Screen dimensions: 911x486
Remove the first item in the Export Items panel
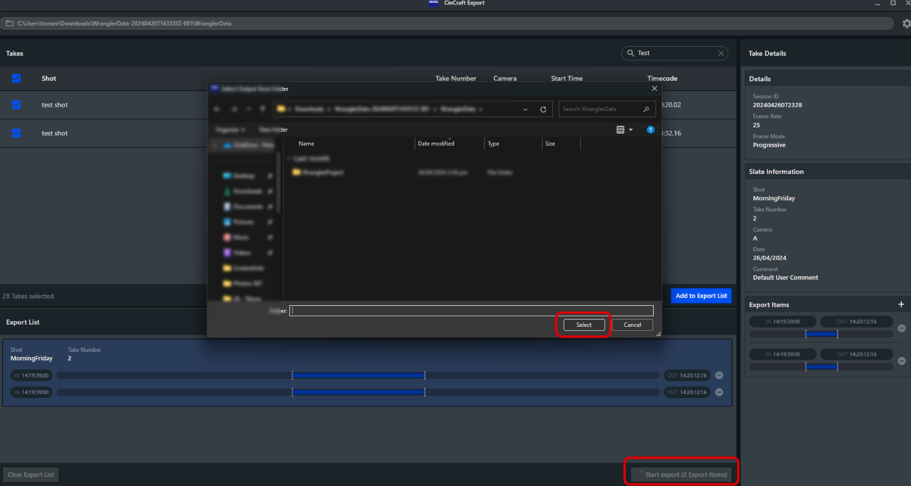click(902, 328)
